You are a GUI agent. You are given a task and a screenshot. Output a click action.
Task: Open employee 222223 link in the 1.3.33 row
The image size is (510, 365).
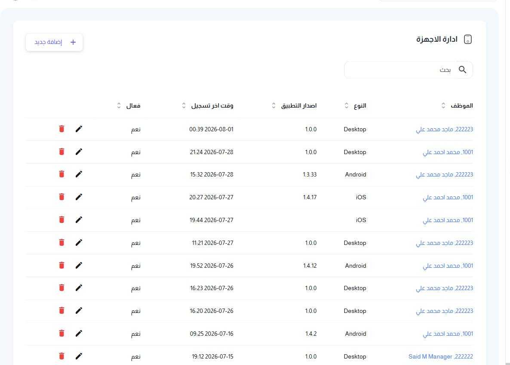tap(444, 174)
